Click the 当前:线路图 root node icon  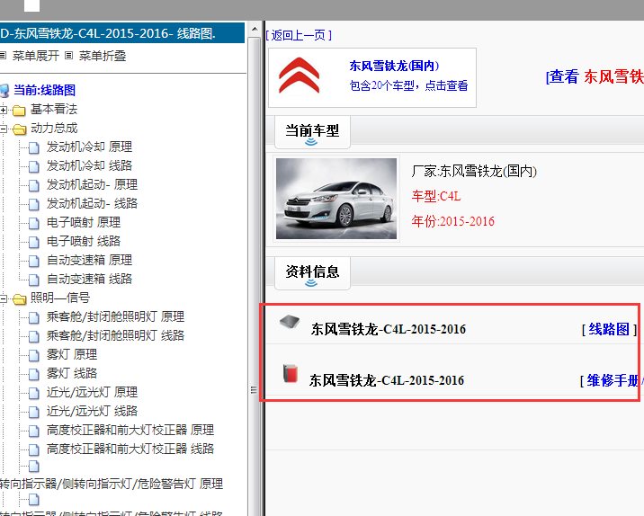click(x=4, y=90)
